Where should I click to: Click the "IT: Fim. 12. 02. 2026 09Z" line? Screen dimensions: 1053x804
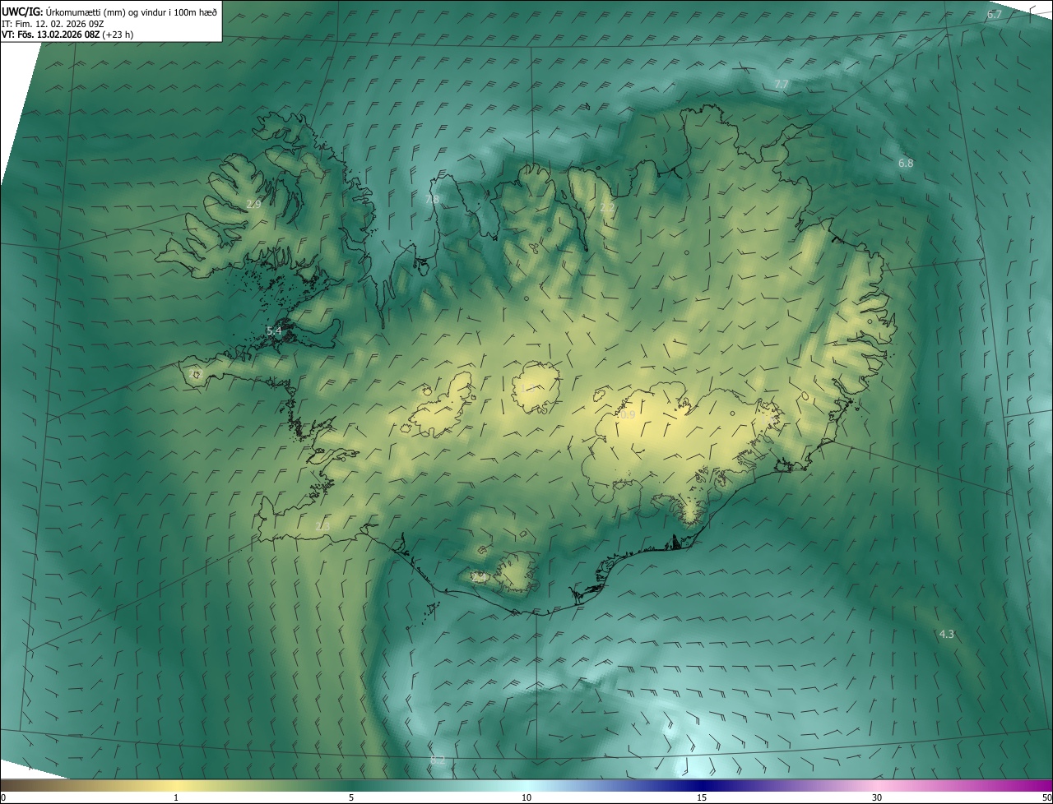point(53,24)
